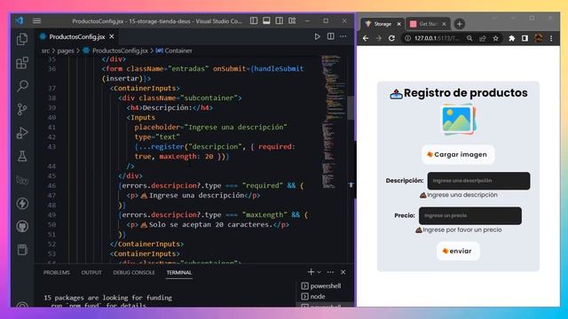The height and width of the screenshot is (319, 568).
Task: Click the Run code play icon
Action: click(318, 36)
